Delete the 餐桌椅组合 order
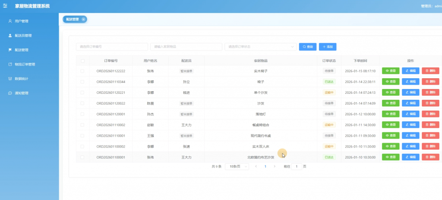The width and height of the screenshot is (442, 200). 430,124
